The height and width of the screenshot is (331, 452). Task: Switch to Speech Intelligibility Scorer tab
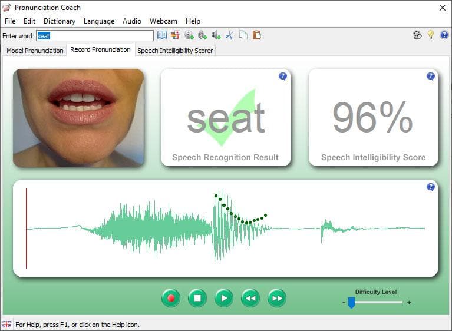(175, 51)
